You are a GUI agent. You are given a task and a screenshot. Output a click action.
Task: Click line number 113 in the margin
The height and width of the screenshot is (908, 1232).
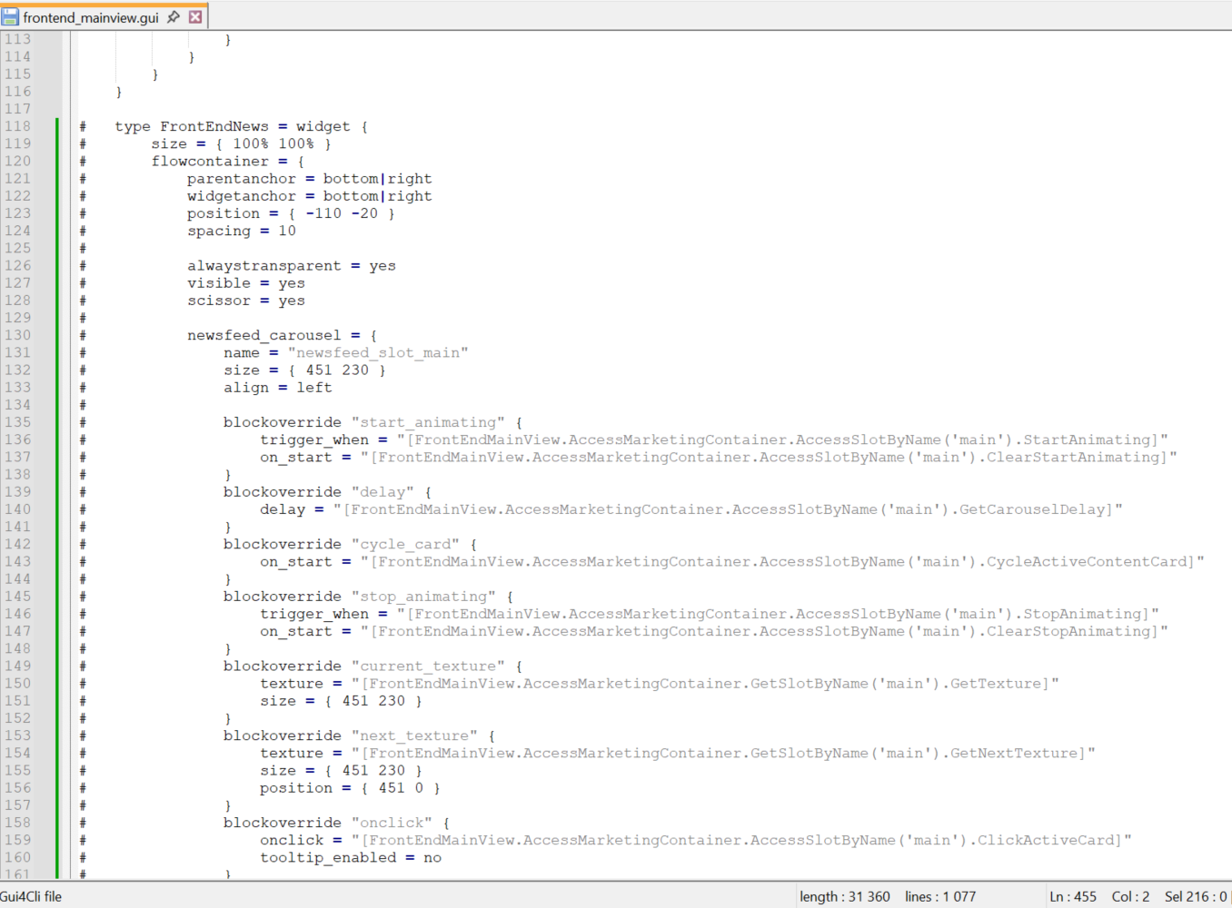coord(17,39)
